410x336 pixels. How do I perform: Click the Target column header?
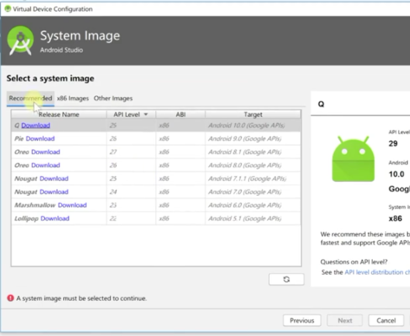tap(253, 115)
